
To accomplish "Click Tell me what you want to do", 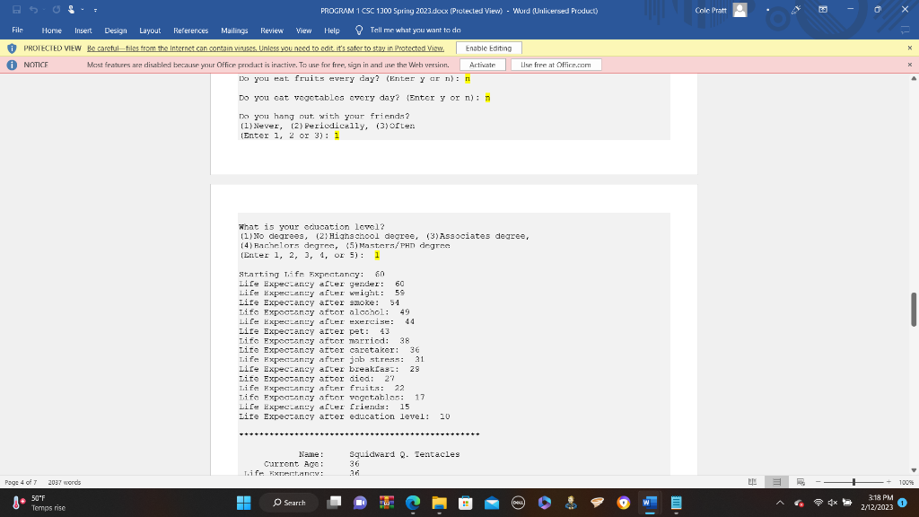I will pos(415,30).
